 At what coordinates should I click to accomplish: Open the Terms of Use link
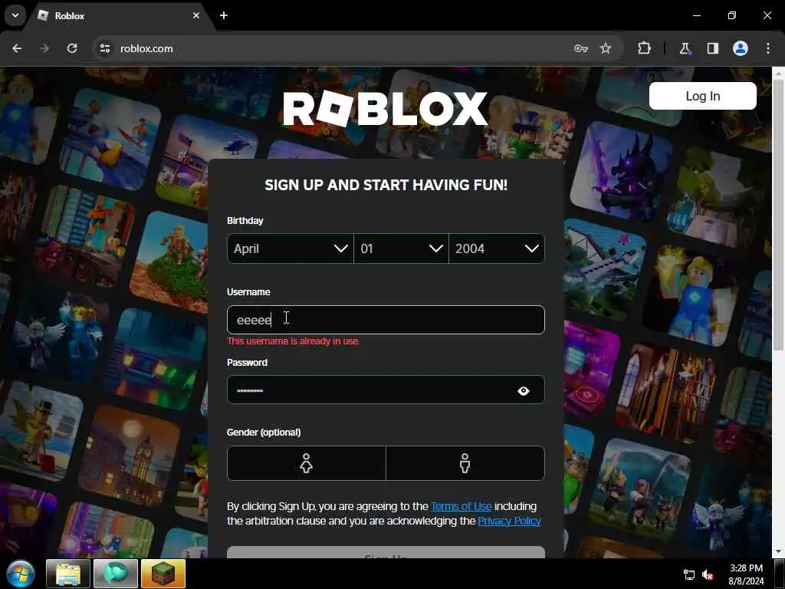coord(461,506)
